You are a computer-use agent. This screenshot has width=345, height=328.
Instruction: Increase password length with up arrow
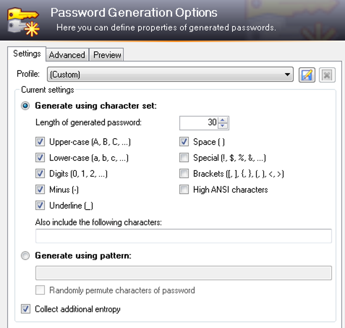[223, 119]
